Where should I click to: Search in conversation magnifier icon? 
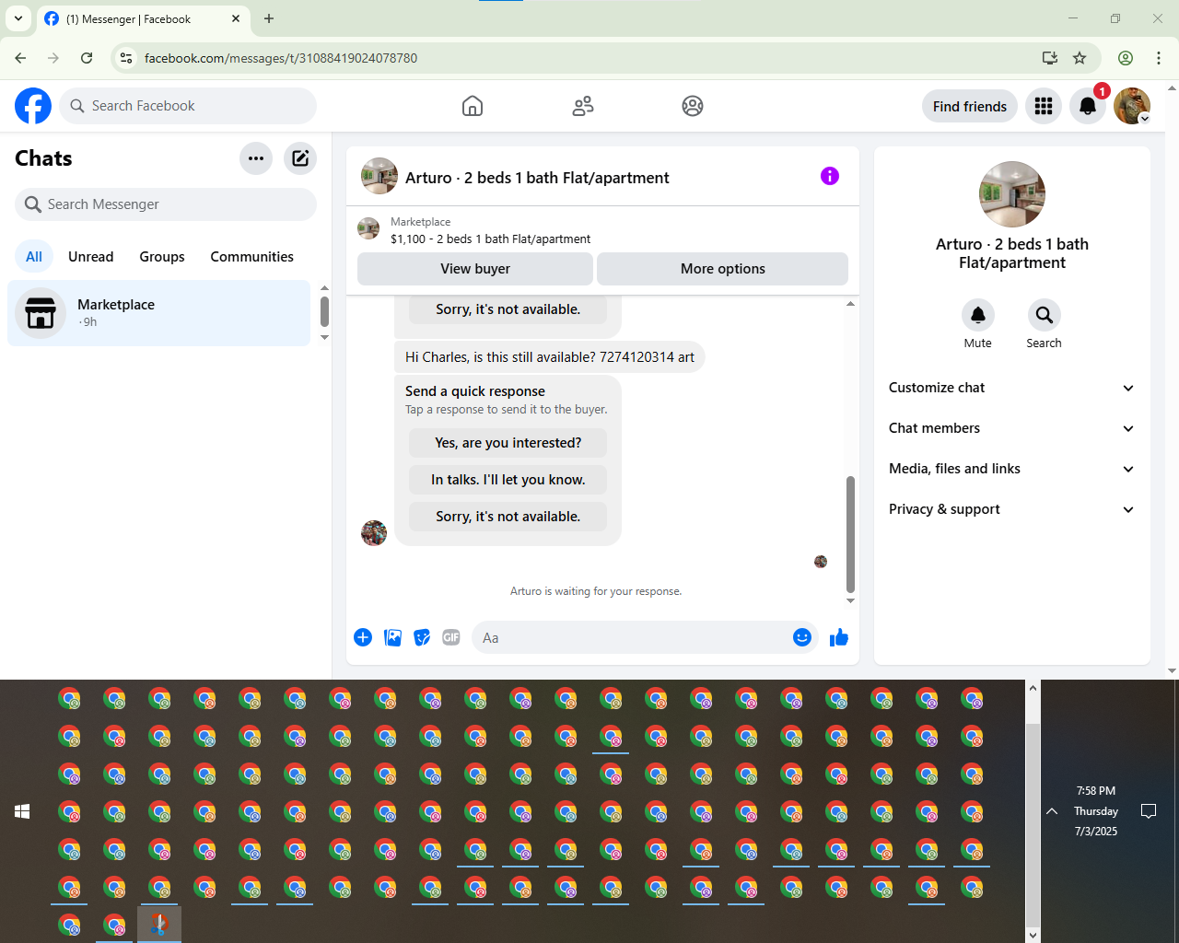(1045, 315)
